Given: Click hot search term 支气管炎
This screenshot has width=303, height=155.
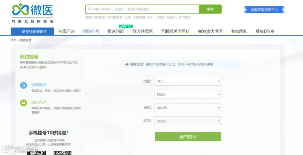Looking at the screenshot, I should [185, 17].
